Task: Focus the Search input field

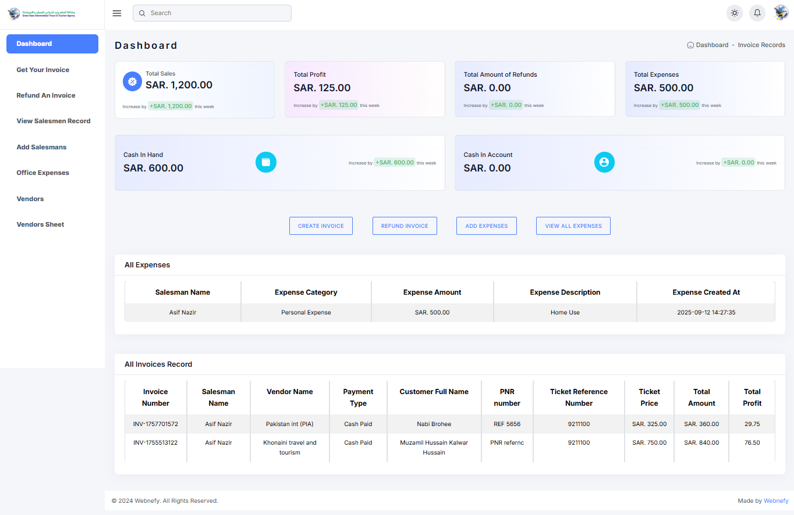Action: point(212,13)
